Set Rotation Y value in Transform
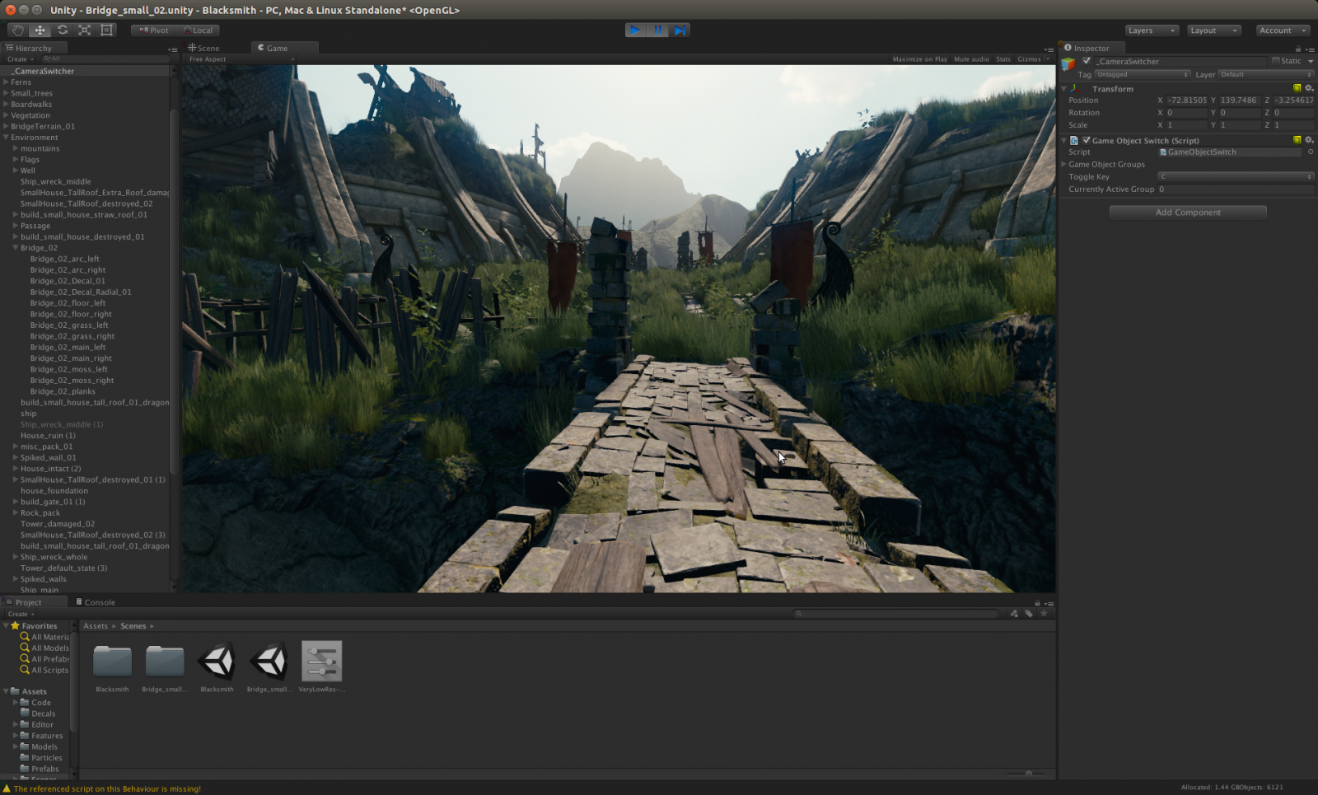The image size is (1318, 795). [x=1238, y=113]
